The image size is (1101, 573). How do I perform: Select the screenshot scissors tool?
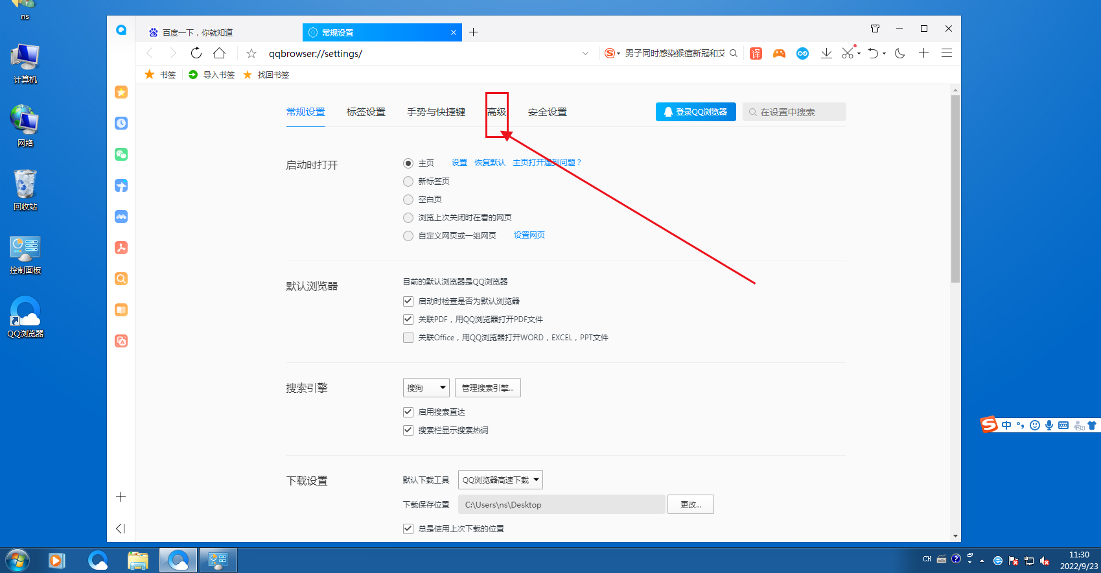[x=848, y=53]
